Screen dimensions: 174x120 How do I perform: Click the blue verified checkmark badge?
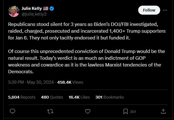[52, 9]
